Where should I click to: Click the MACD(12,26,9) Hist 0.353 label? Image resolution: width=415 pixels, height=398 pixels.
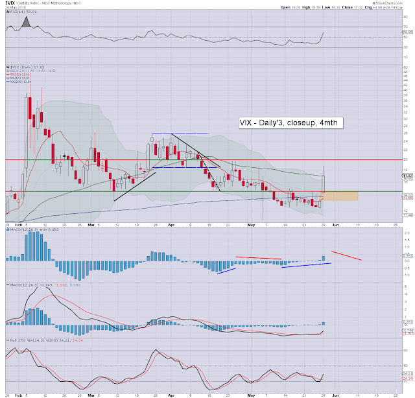click(34, 229)
